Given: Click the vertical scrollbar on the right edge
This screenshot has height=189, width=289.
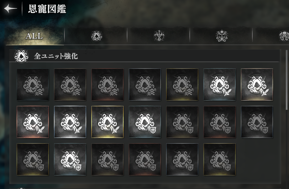Looking at the screenshot, I should click(287, 80).
